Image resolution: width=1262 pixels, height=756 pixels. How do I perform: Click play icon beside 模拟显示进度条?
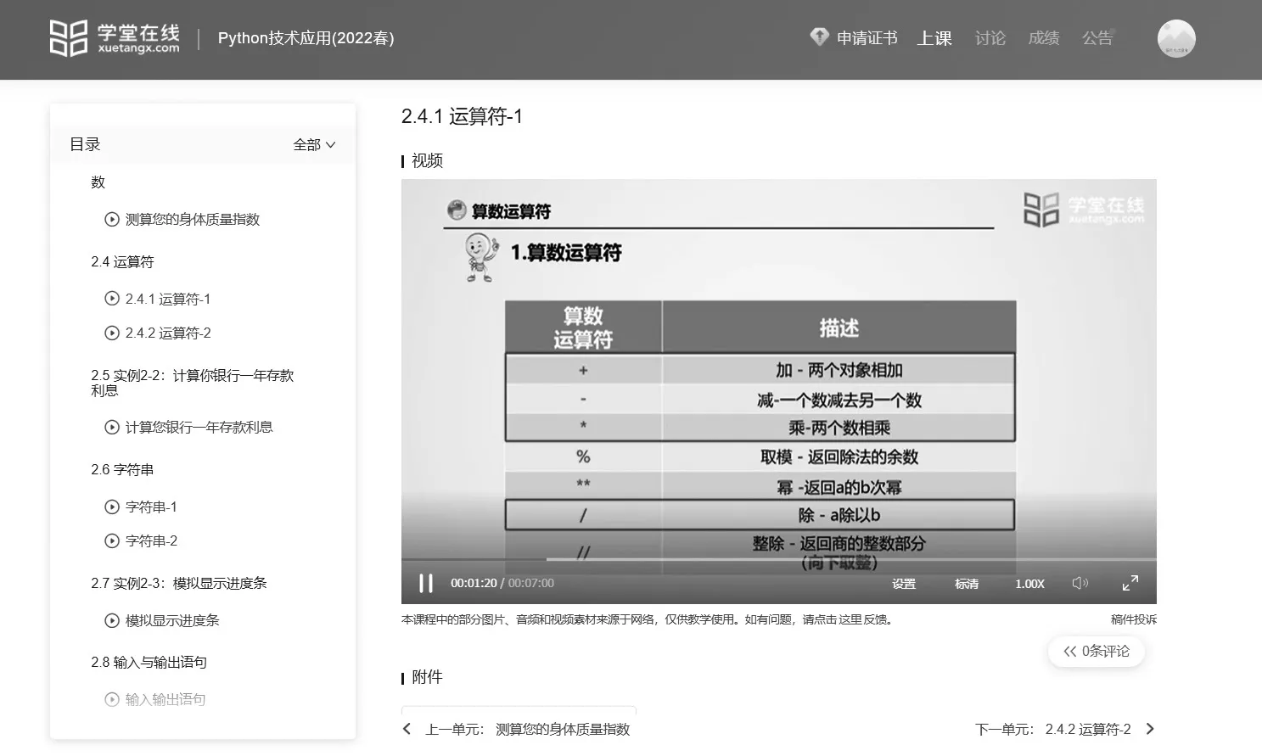pyautogui.click(x=111, y=621)
